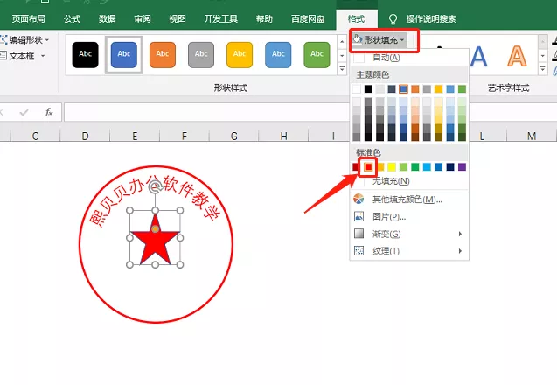Expand the shape styles gallery
Screen dimensions: 557x385
(342, 68)
